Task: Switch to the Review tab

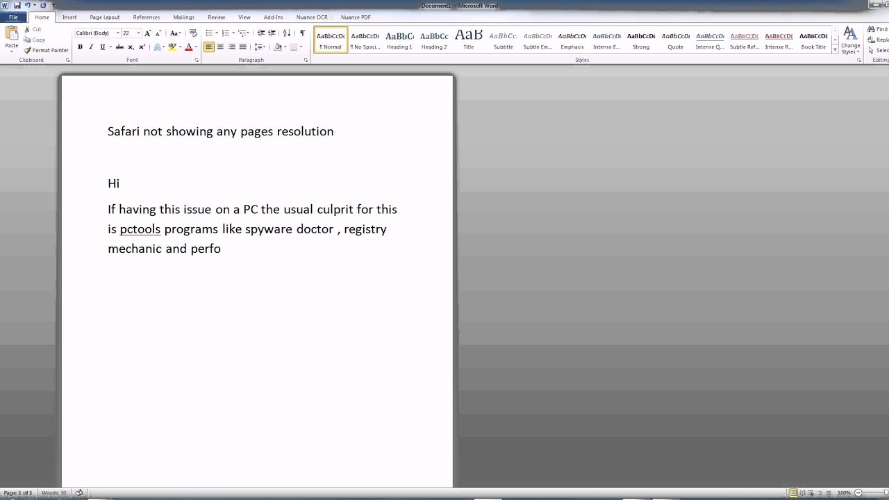Action: 216,17
